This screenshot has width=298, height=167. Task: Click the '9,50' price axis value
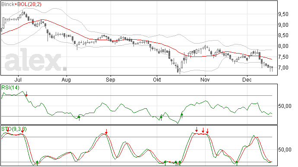(x=284, y=14)
